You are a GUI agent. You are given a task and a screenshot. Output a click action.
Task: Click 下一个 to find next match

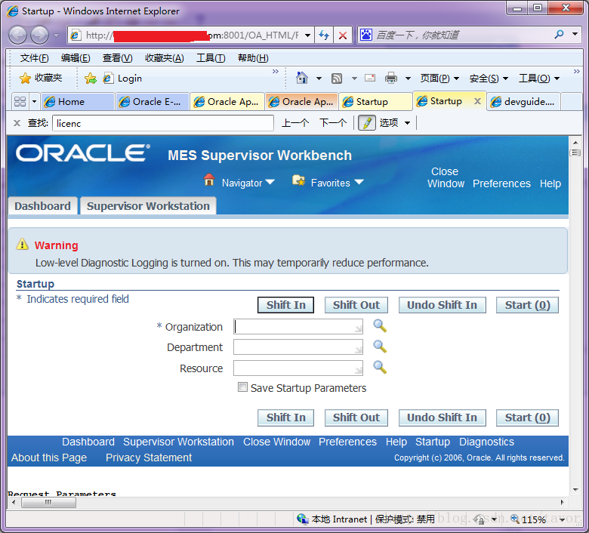(x=333, y=123)
